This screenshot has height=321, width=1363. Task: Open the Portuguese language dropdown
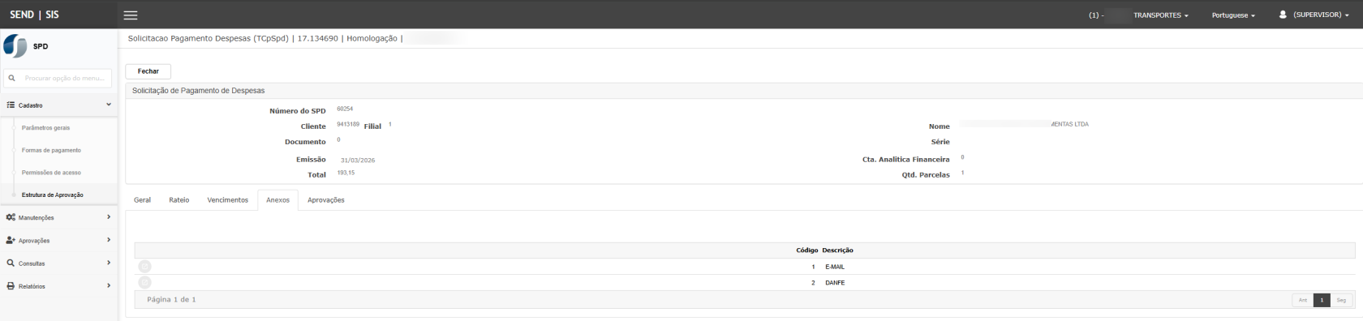coord(1233,15)
